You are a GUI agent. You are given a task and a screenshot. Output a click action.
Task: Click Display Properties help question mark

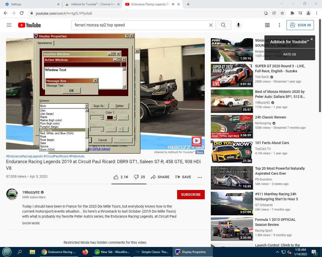[127, 36]
